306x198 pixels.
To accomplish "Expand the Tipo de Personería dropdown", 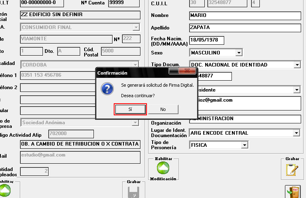I will click(244, 145).
